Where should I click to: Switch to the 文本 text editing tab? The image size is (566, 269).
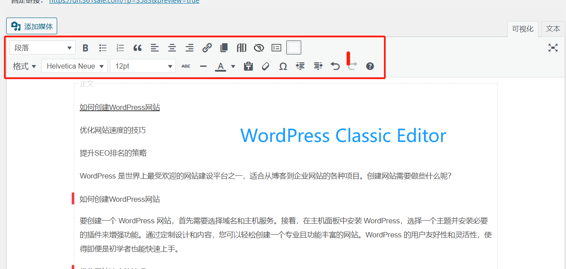coord(552,28)
